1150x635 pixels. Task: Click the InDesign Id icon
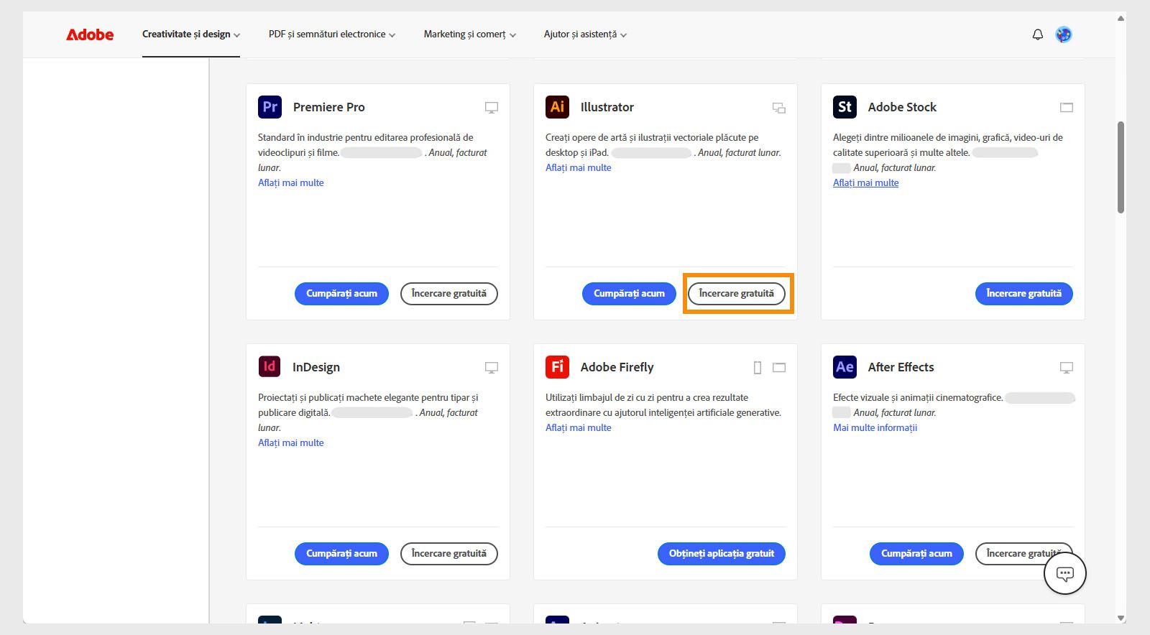[270, 366]
